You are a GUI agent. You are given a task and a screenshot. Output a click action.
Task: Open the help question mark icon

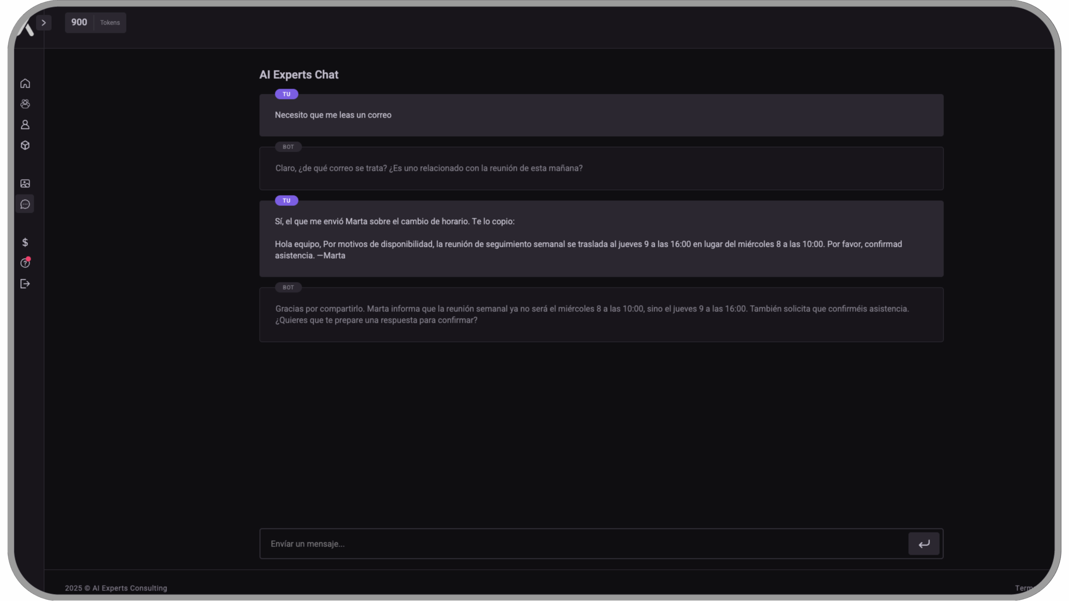pyautogui.click(x=25, y=263)
